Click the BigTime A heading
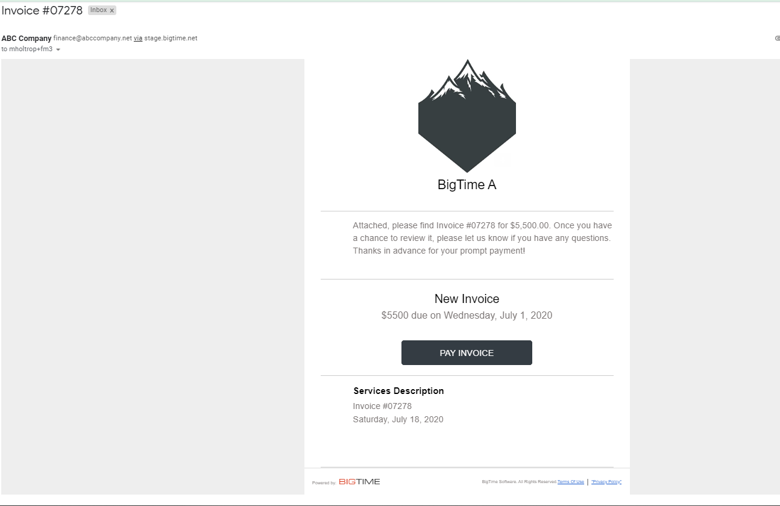 (467, 185)
